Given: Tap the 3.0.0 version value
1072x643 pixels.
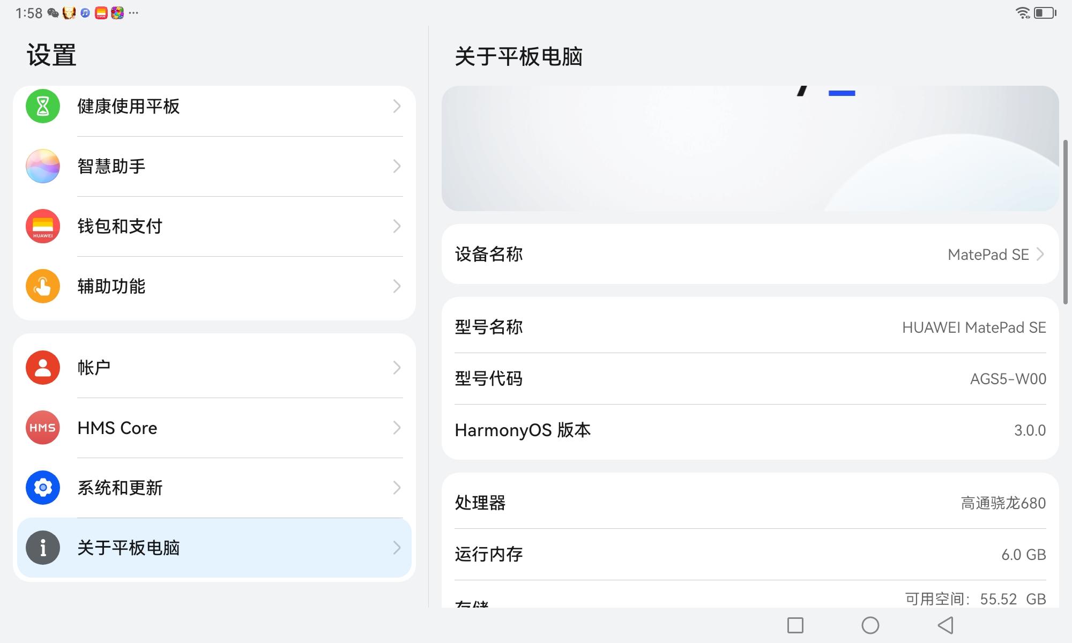Looking at the screenshot, I should coord(1030,430).
